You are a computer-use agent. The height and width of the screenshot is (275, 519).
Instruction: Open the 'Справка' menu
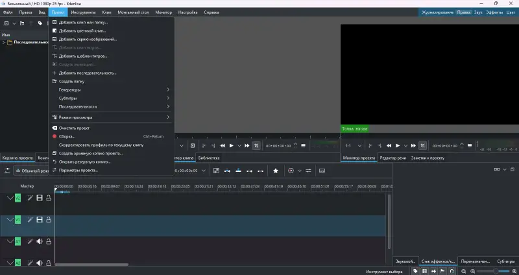tap(211, 12)
